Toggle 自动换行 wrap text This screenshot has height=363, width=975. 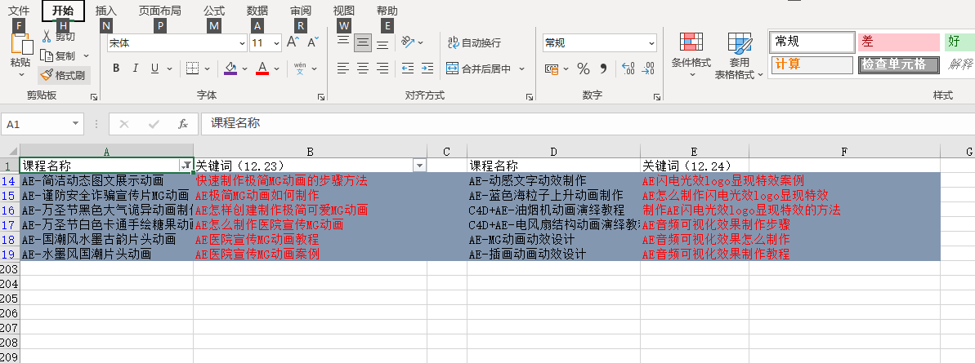475,42
